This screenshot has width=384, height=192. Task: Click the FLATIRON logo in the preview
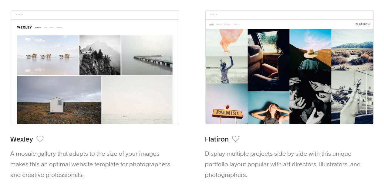pos(362,24)
